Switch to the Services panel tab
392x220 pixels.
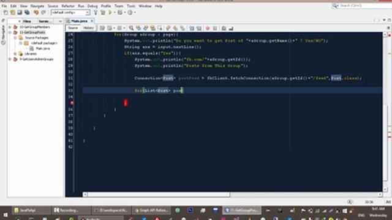[x=44, y=21]
